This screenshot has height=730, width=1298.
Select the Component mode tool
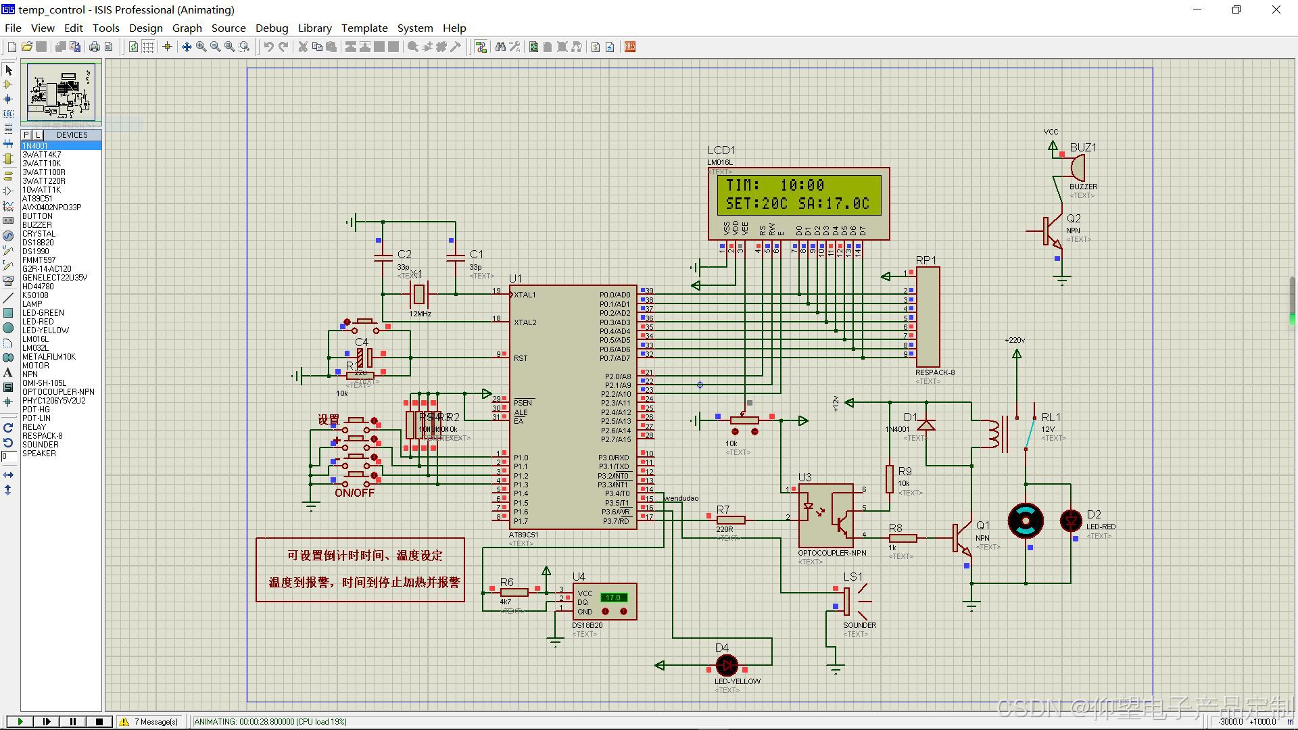pyautogui.click(x=8, y=84)
